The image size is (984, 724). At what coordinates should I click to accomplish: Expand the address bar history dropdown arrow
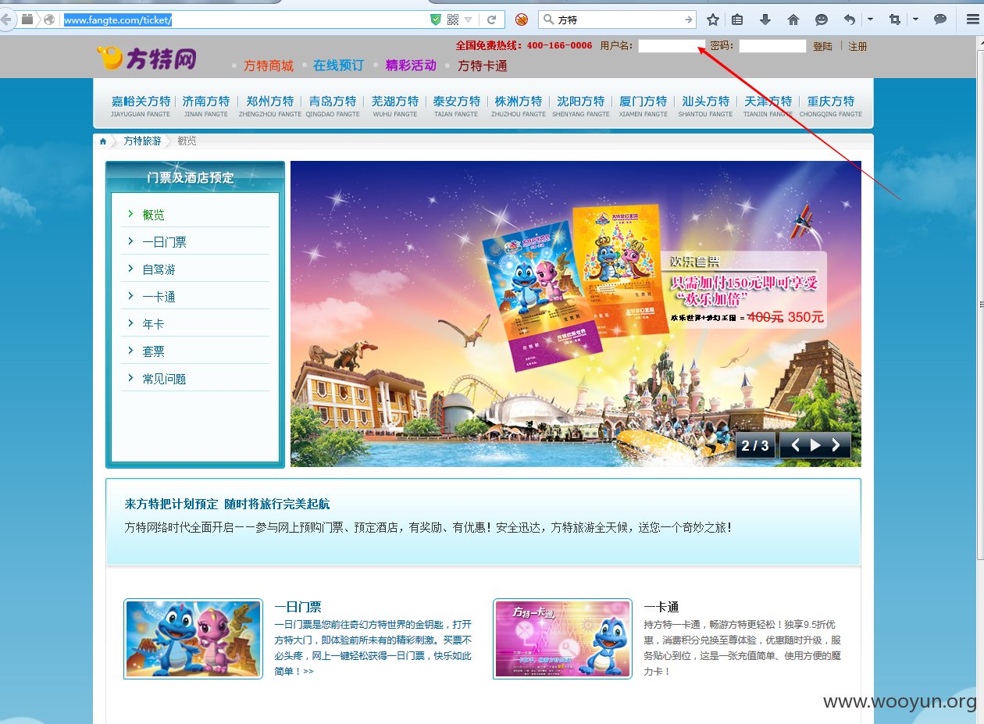tap(469, 20)
